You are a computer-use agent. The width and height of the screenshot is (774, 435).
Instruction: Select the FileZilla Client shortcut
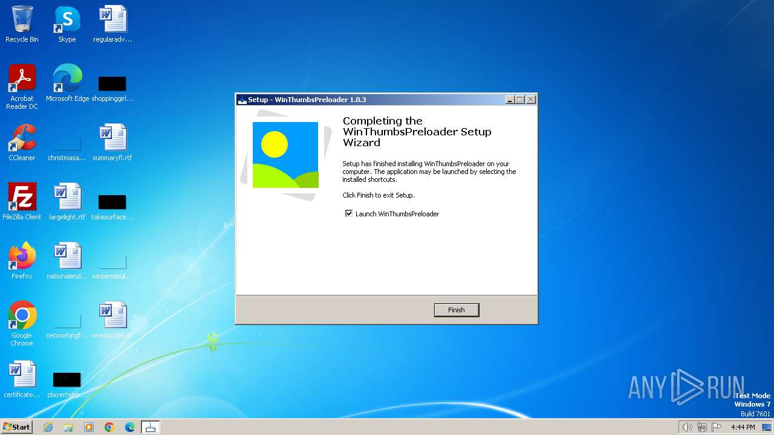(x=22, y=202)
